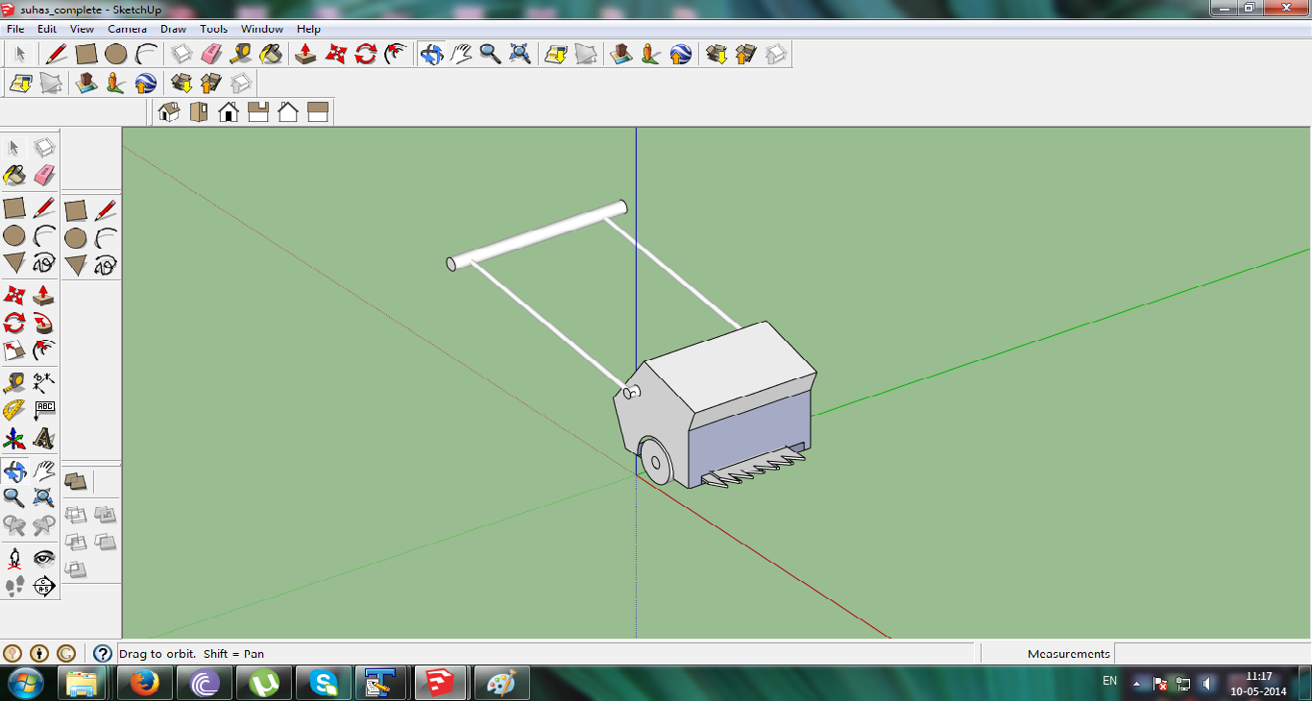
Task: Select the Look Around eye tool
Action: click(x=43, y=558)
